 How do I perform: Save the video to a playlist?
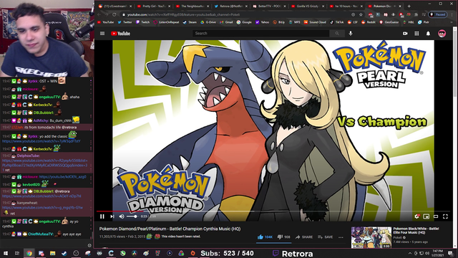click(326, 237)
